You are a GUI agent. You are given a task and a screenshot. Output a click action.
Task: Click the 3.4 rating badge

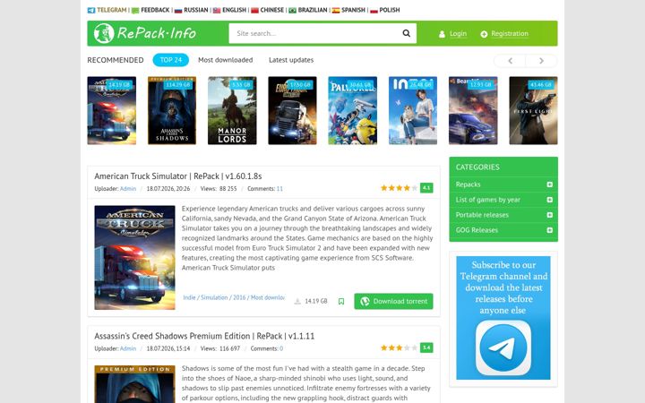coord(426,347)
